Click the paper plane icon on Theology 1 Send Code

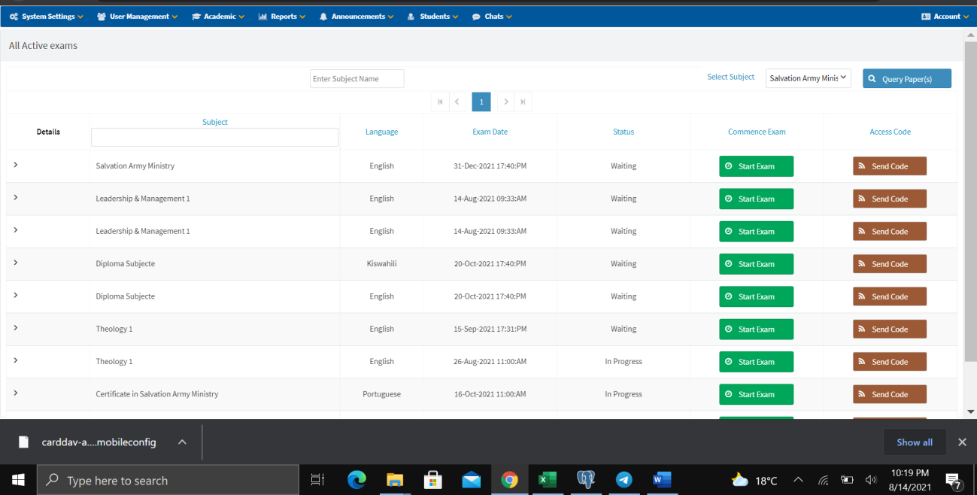pyautogui.click(x=860, y=329)
